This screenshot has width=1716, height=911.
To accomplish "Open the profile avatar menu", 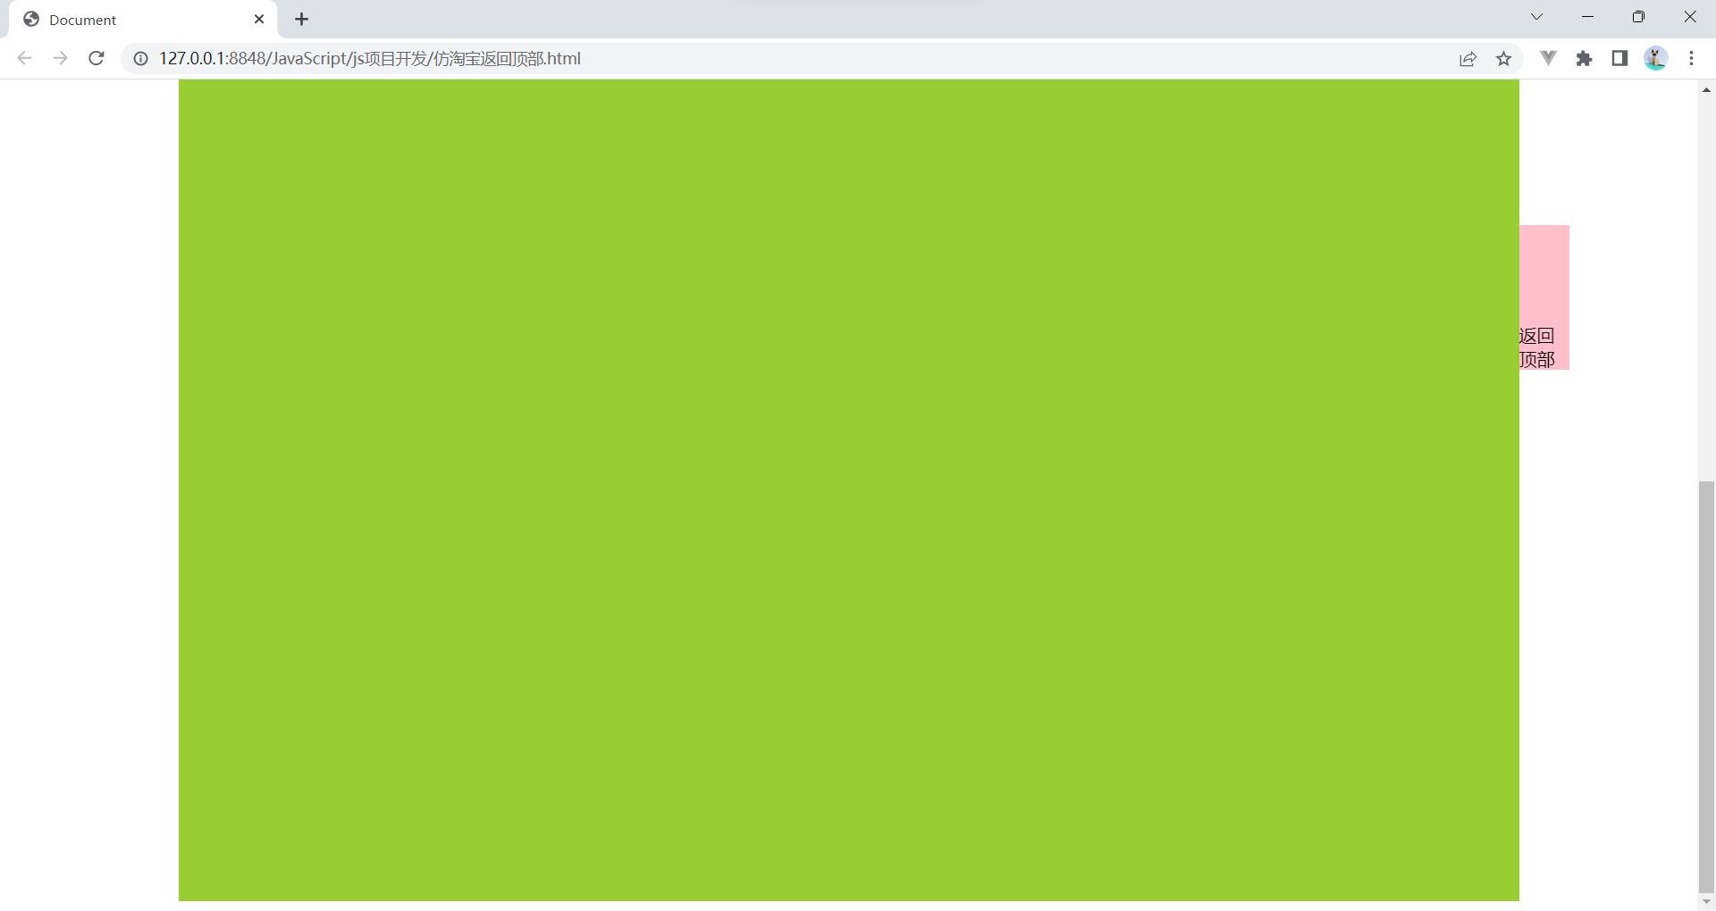I will pos(1655,58).
